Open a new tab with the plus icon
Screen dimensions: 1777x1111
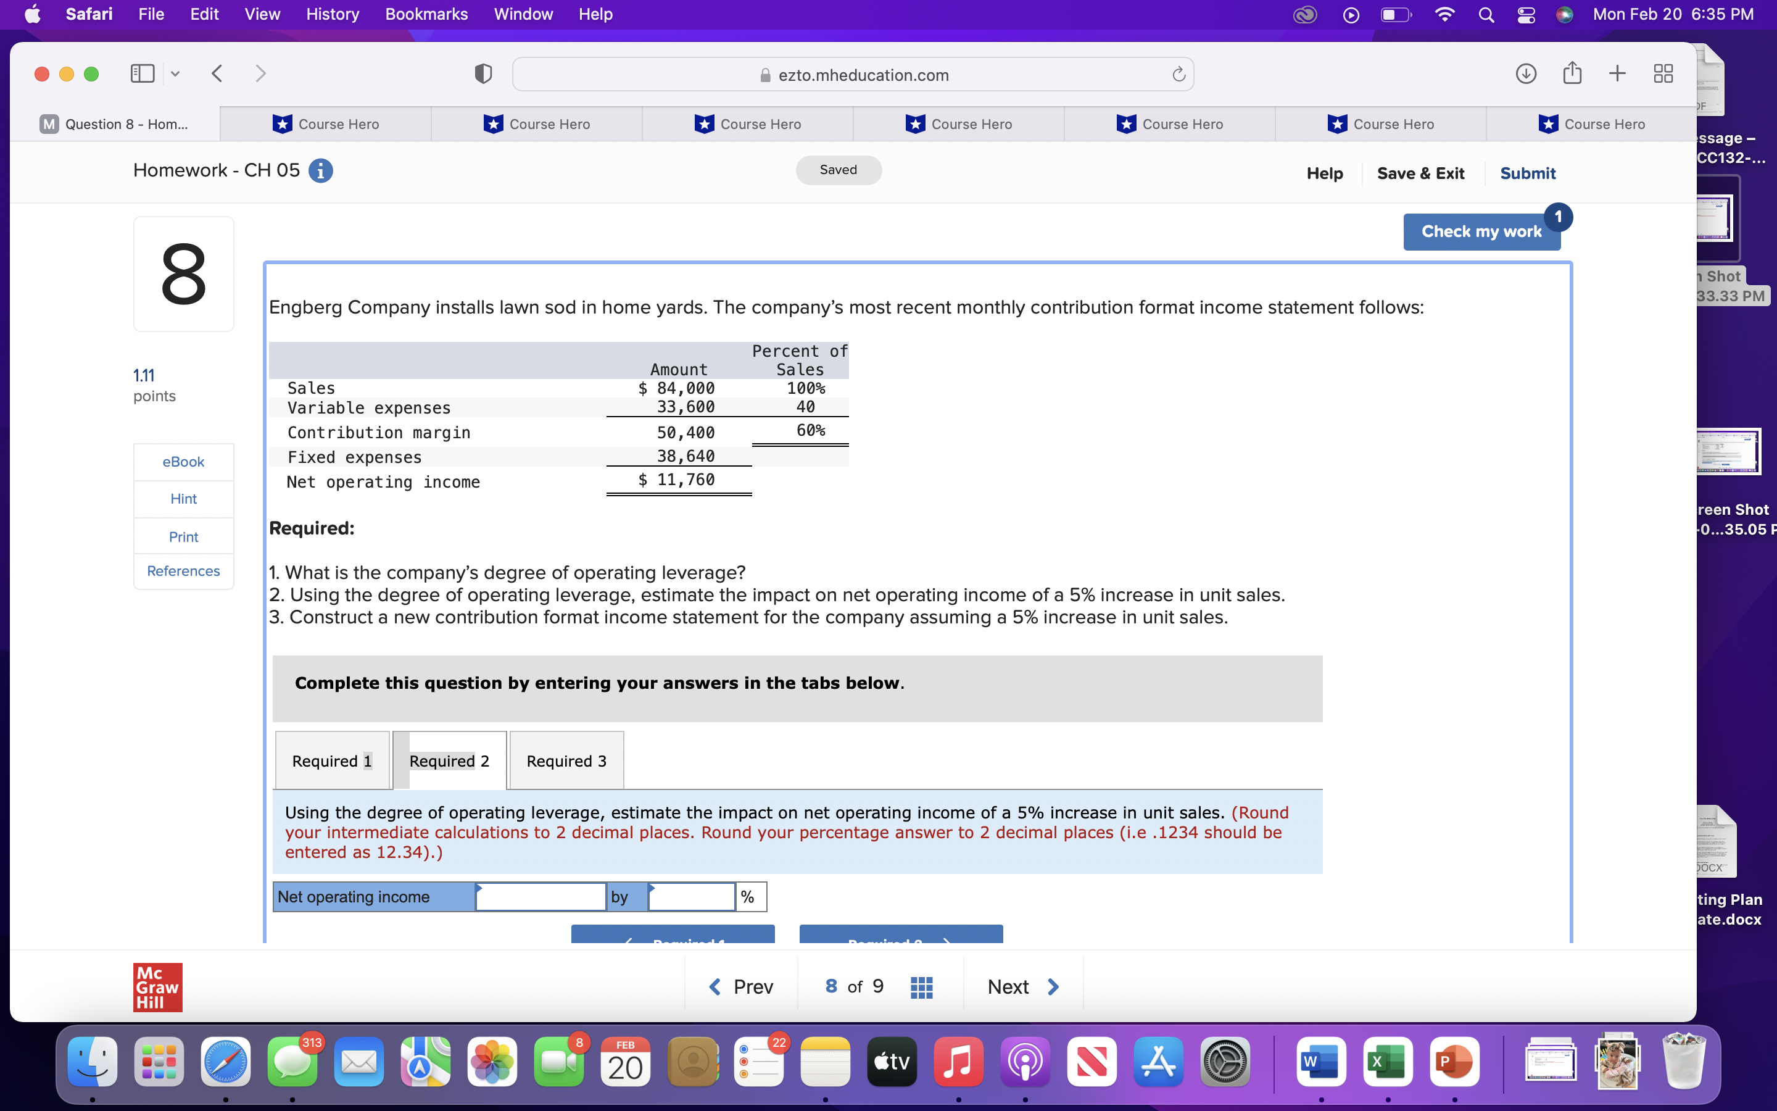[x=1617, y=73]
